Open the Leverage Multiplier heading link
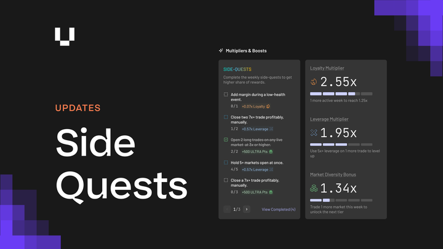 coord(329,119)
